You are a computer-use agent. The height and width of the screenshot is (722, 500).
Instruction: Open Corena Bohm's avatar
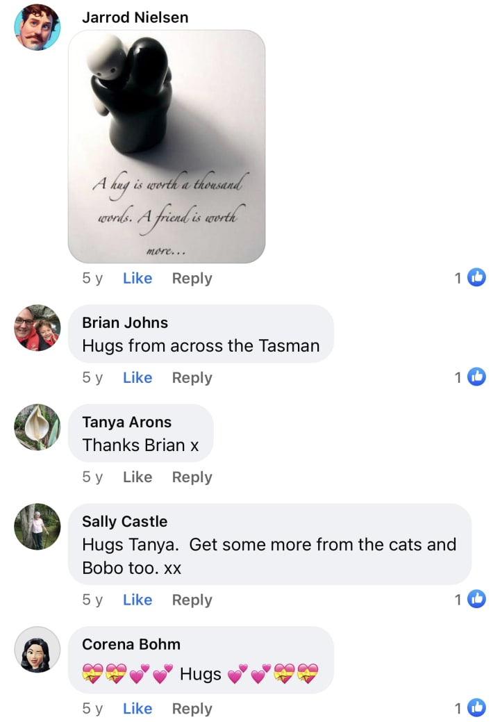(37, 649)
